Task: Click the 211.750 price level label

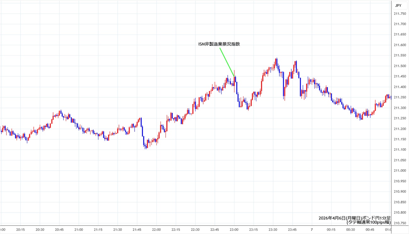Action: pos(399,14)
